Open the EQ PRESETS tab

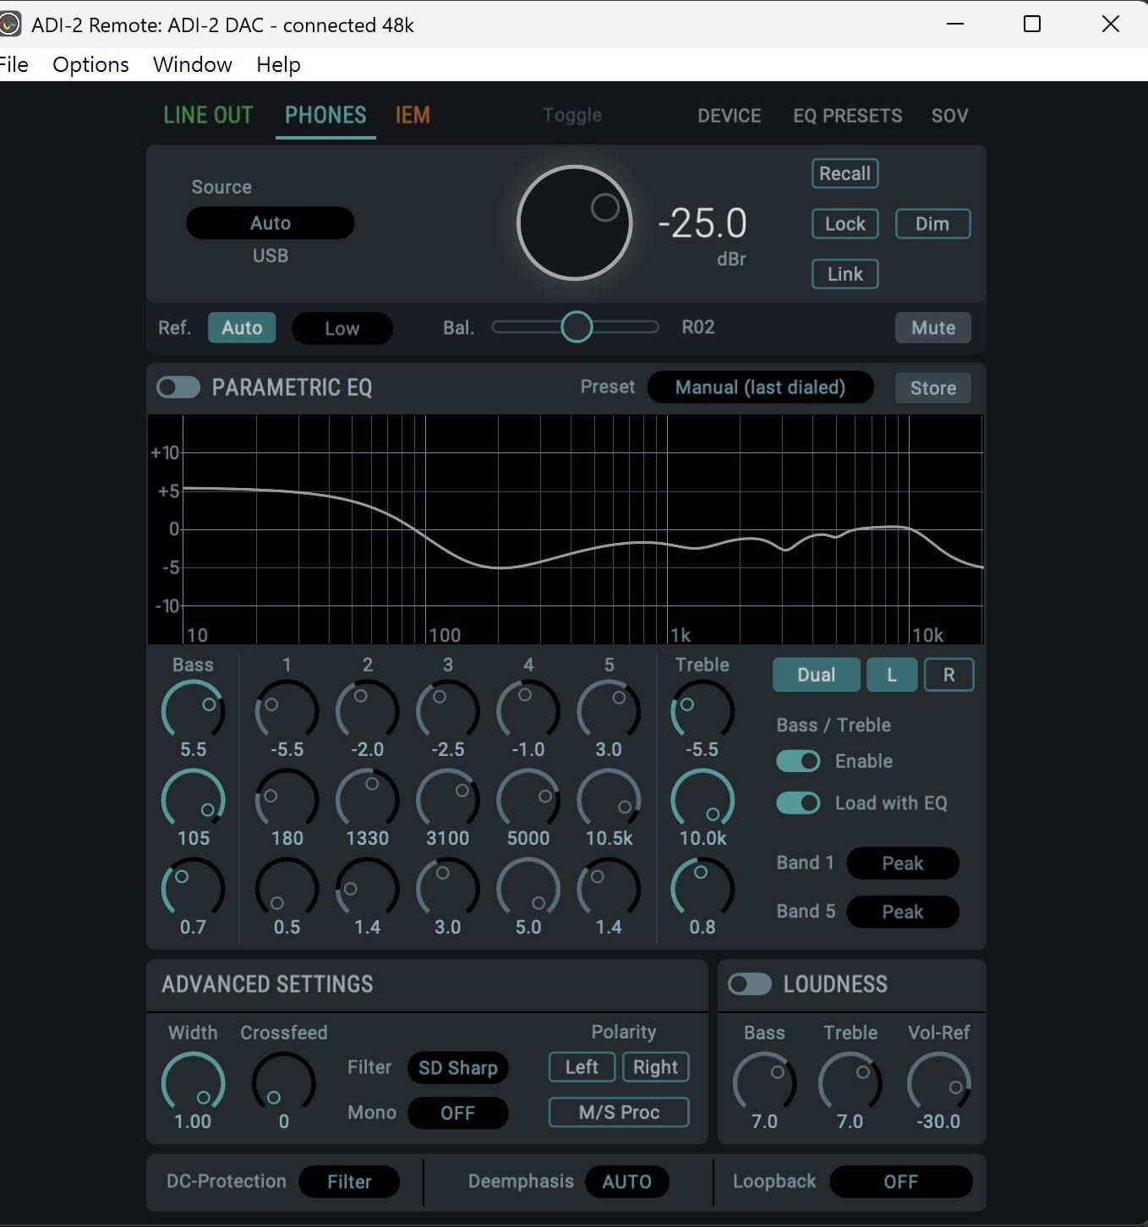847,116
